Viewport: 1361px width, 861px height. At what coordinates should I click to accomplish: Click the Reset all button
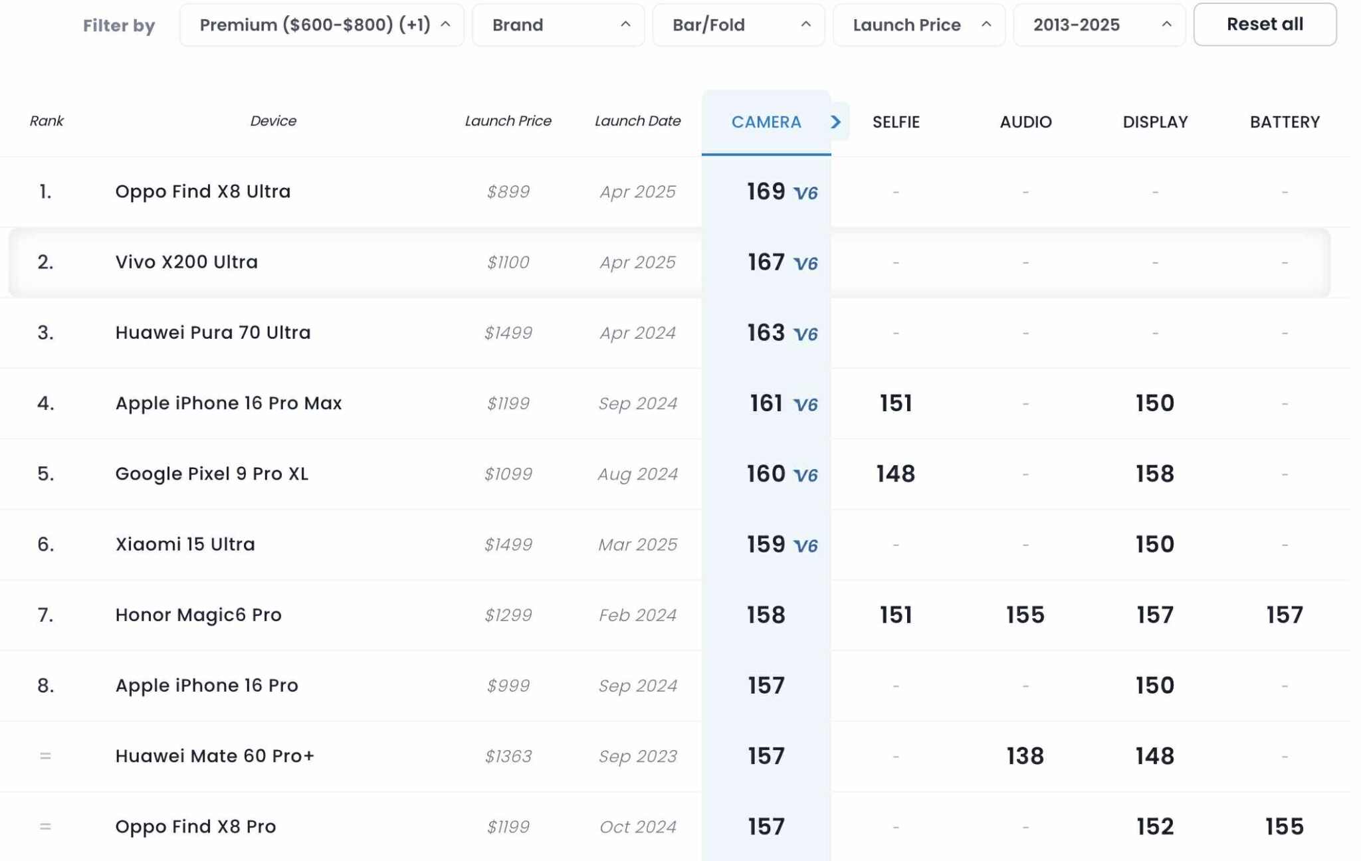(x=1265, y=25)
